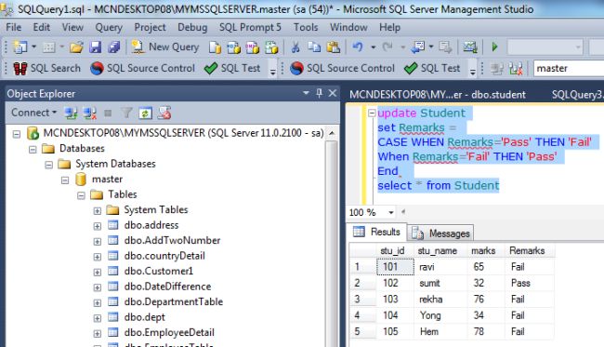Save the query with the floppy disk icon
Viewport: 604px width, 347px height.
[x=95, y=47]
